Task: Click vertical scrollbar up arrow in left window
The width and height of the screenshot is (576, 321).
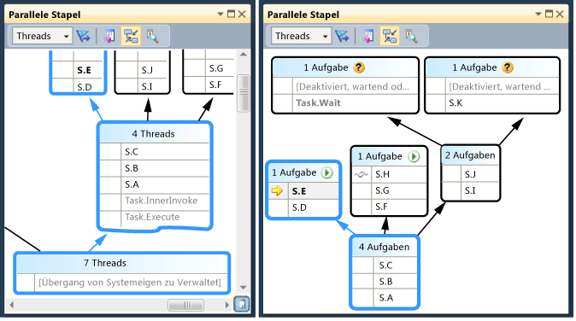Action: point(244,55)
